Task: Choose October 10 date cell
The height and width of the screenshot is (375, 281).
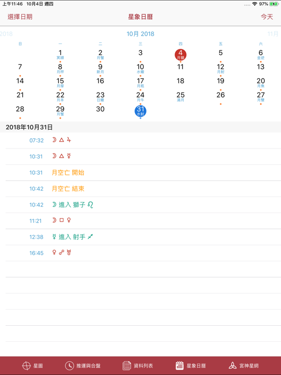Action: click(140, 69)
